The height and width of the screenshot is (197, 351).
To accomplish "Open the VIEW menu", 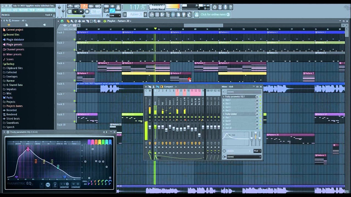I will pos(32,10).
